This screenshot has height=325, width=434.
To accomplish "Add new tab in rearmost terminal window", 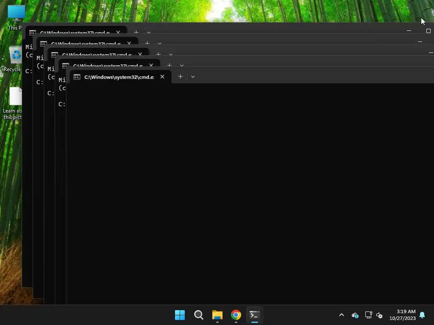I will (x=136, y=32).
